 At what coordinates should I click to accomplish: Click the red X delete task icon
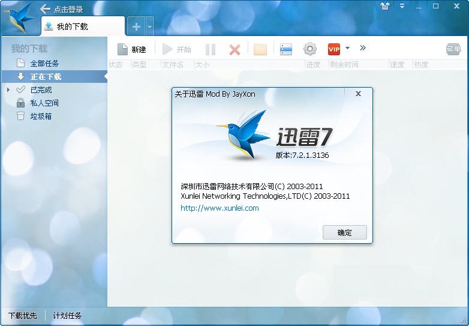tap(235, 50)
